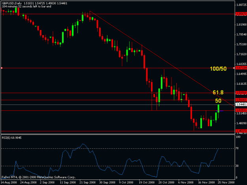
Task: Click the 1.71820 price scale value
Action: pos(241,54)
